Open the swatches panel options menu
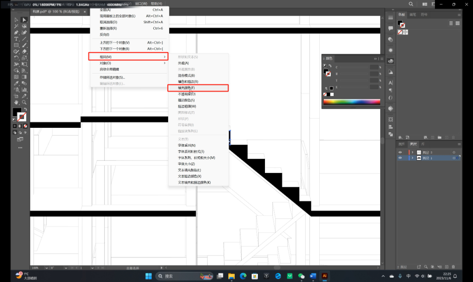This screenshot has width=473, height=282. (x=459, y=15)
